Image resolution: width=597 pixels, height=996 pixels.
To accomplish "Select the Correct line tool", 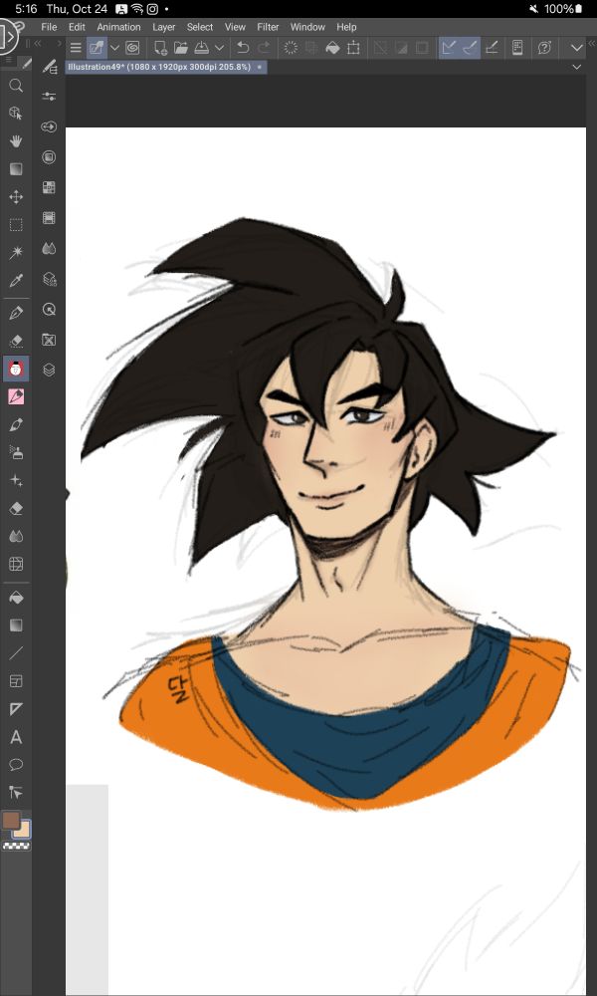I will [16, 792].
